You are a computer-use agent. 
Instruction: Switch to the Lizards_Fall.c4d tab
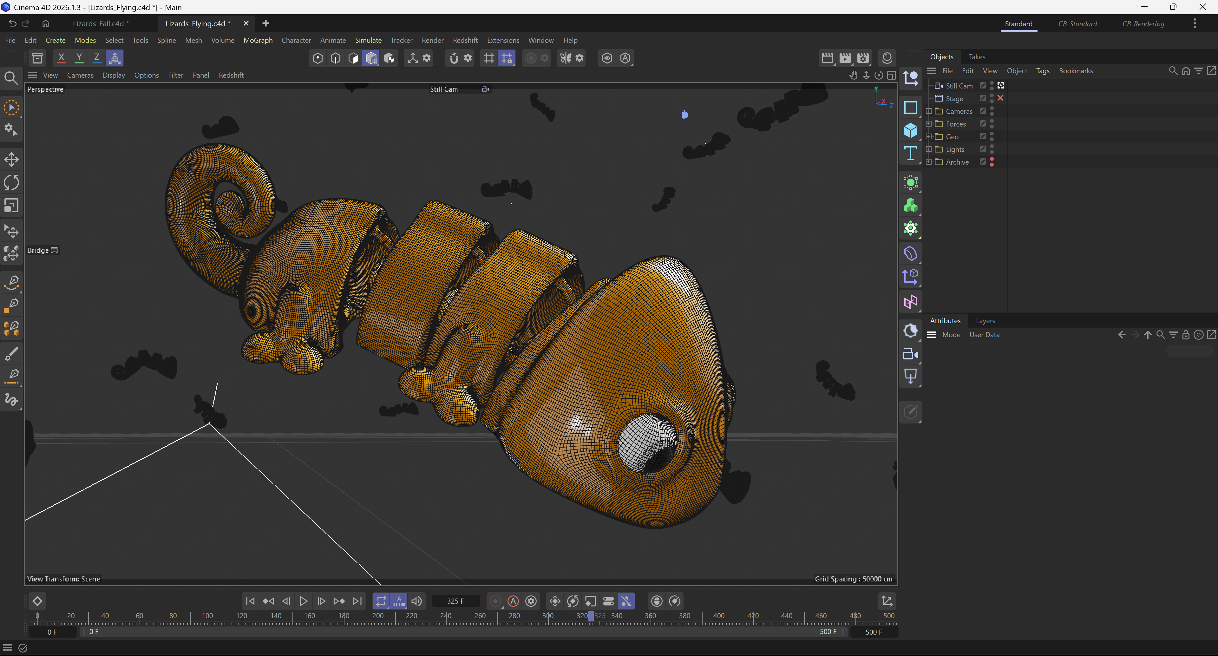pos(101,24)
